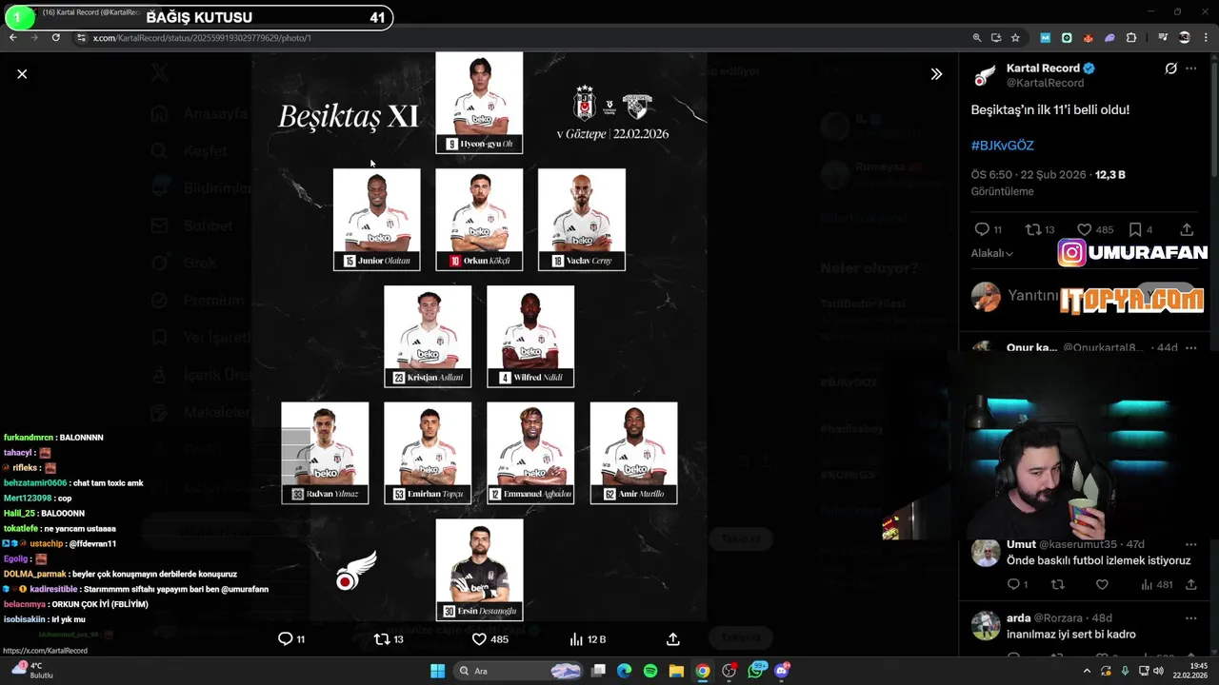
Task: Open Chrome three-dot menu
Action: 1207,38
